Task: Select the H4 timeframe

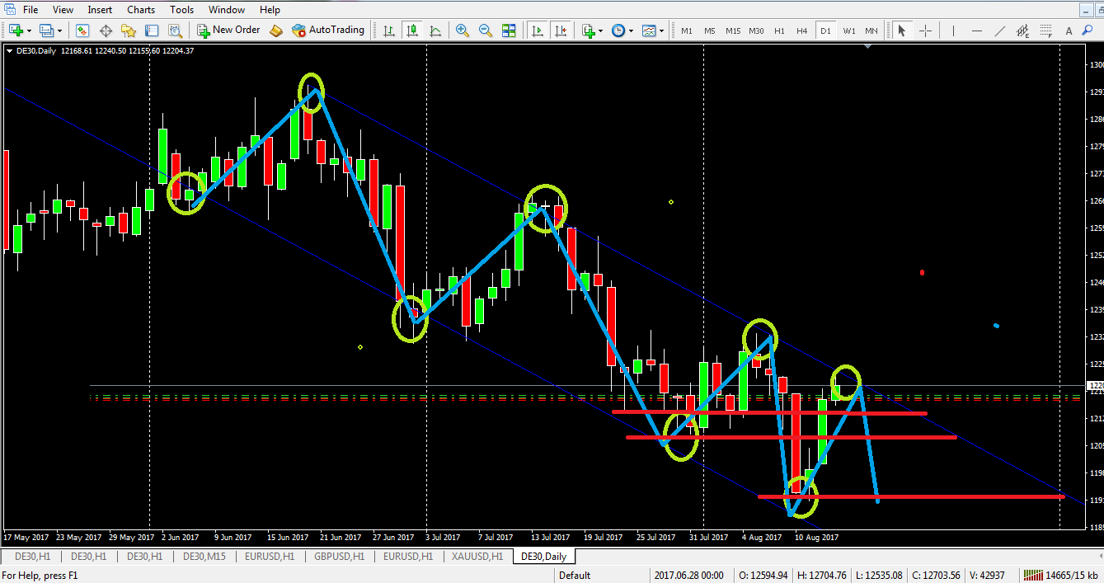Action: coord(802,31)
